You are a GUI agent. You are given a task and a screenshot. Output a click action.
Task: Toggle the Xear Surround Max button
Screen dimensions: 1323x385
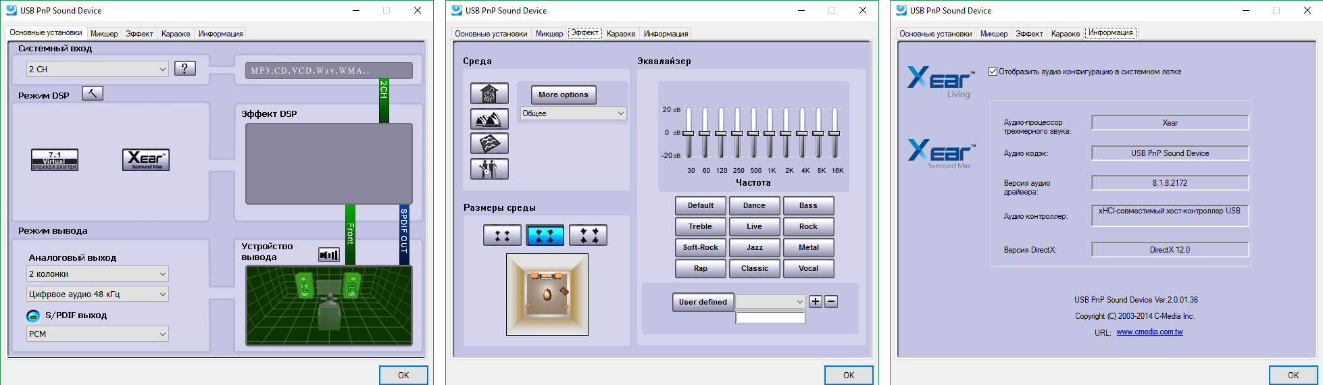point(146,160)
